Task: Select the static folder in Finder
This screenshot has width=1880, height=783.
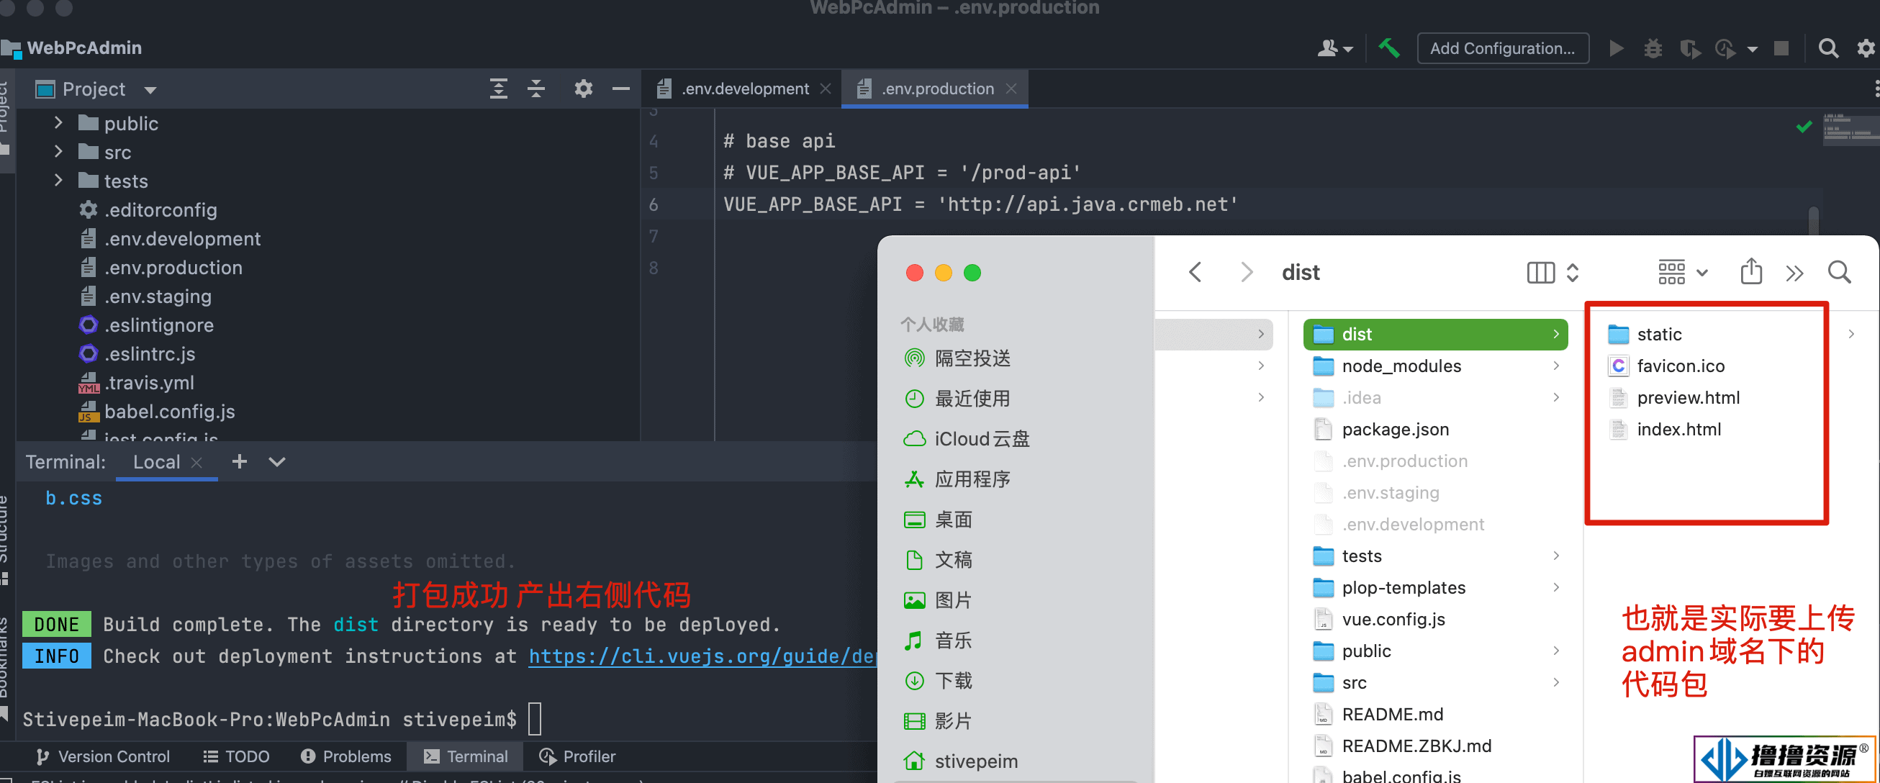Action: [1645, 334]
